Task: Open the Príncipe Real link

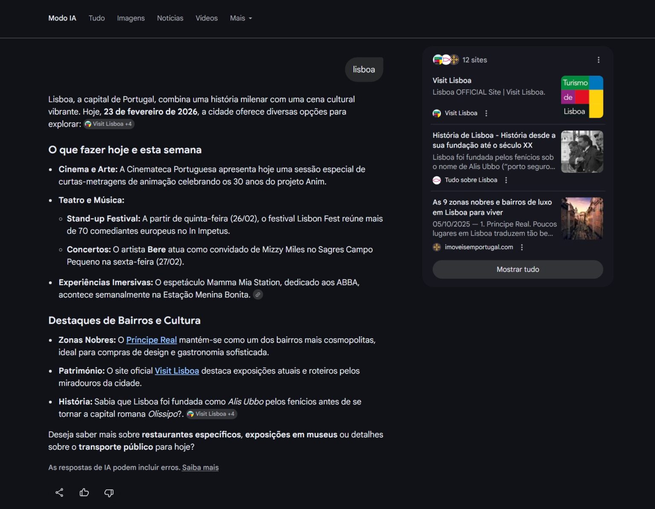Action: [x=151, y=340]
